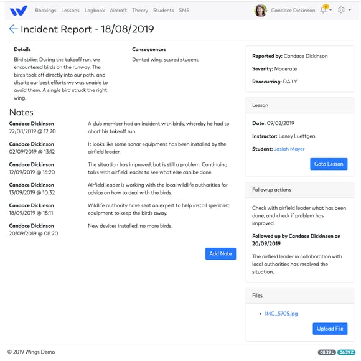Viewport: 361px width, 361px height.
Task: Click 'Followed up by Candace Dickinson on 20/09/2019'
Action: click(296, 240)
